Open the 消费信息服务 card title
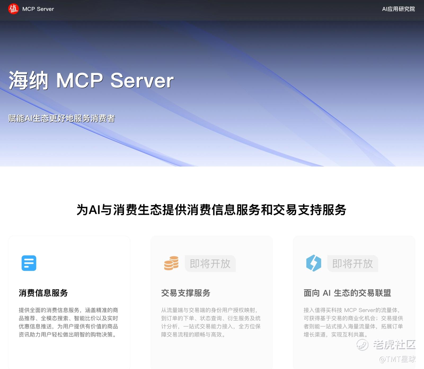 click(43, 293)
